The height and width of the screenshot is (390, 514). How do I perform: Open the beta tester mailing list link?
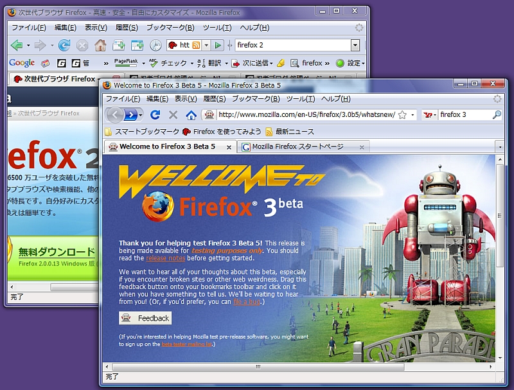tap(186, 344)
